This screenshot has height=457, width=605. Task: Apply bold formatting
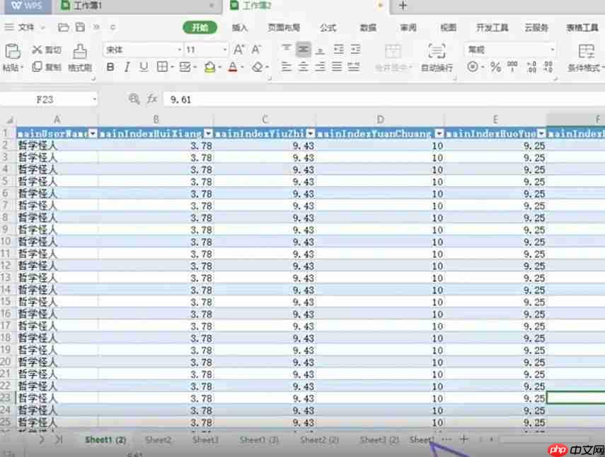coord(110,66)
